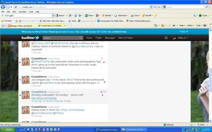Image resolution: width=212 pixels, height=132 pixels.
Task: Click the AutoFill toolbar button
Action: coord(147,16)
